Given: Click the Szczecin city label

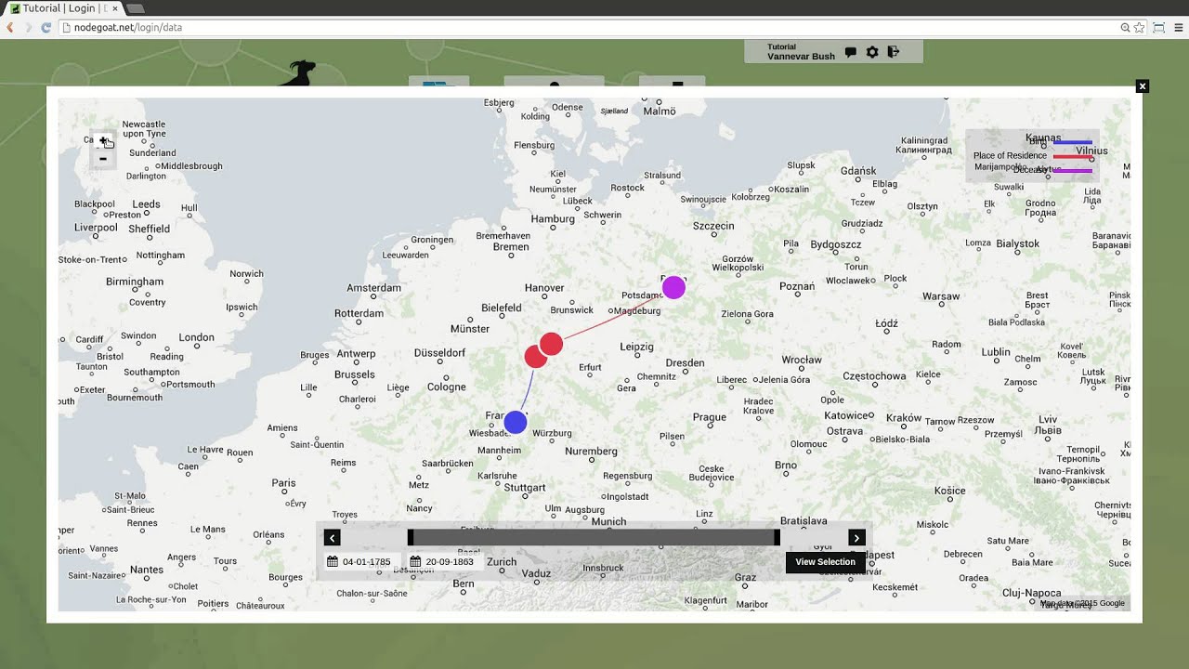Looking at the screenshot, I should [713, 226].
